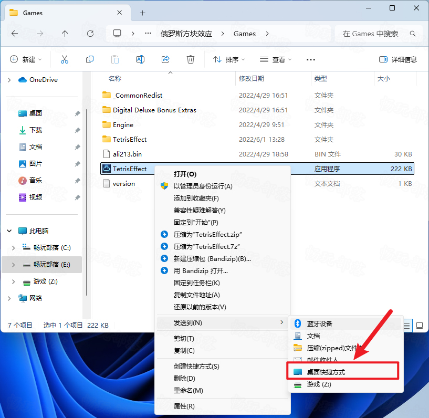The width and height of the screenshot is (429, 418).
Task: Expand the OneDrive tree node
Action: (x=9, y=80)
